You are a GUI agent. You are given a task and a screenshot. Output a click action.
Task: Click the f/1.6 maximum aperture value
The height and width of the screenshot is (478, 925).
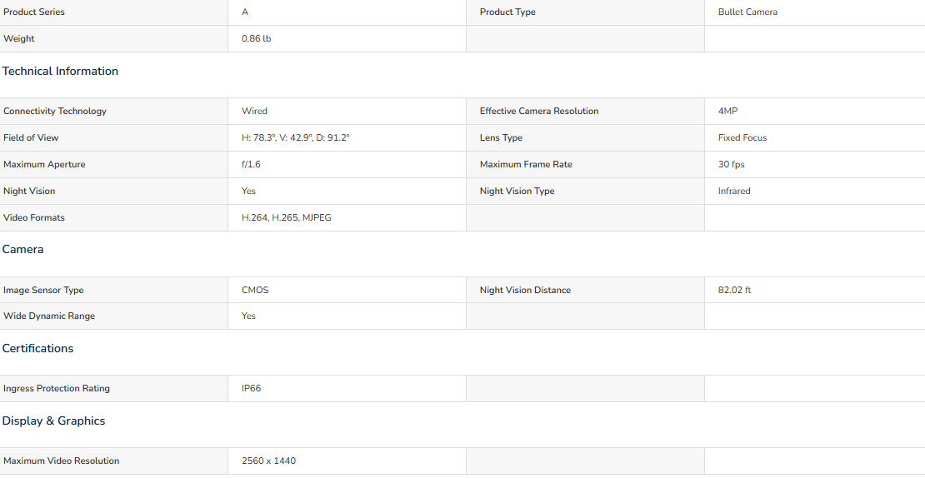pos(251,164)
